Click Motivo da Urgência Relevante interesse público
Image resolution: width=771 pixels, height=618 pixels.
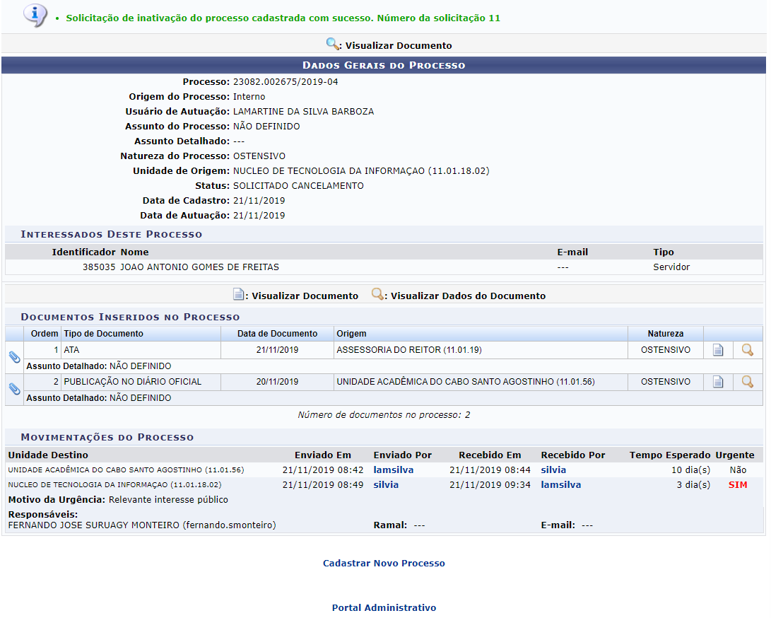[x=118, y=499]
